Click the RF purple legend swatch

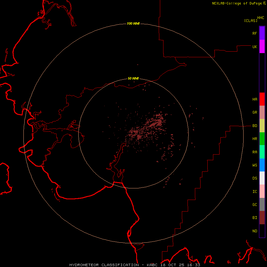click(x=262, y=33)
